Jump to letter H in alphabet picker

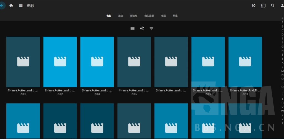pyautogui.click(x=282, y=51)
